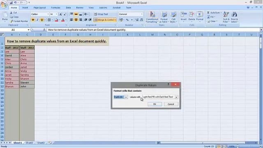Open Find & Select menu
263x148 pixels.
(x=234, y=17)
